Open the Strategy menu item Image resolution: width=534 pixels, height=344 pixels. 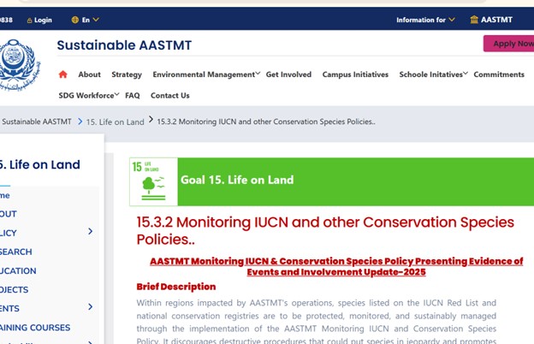coord(127,74)
